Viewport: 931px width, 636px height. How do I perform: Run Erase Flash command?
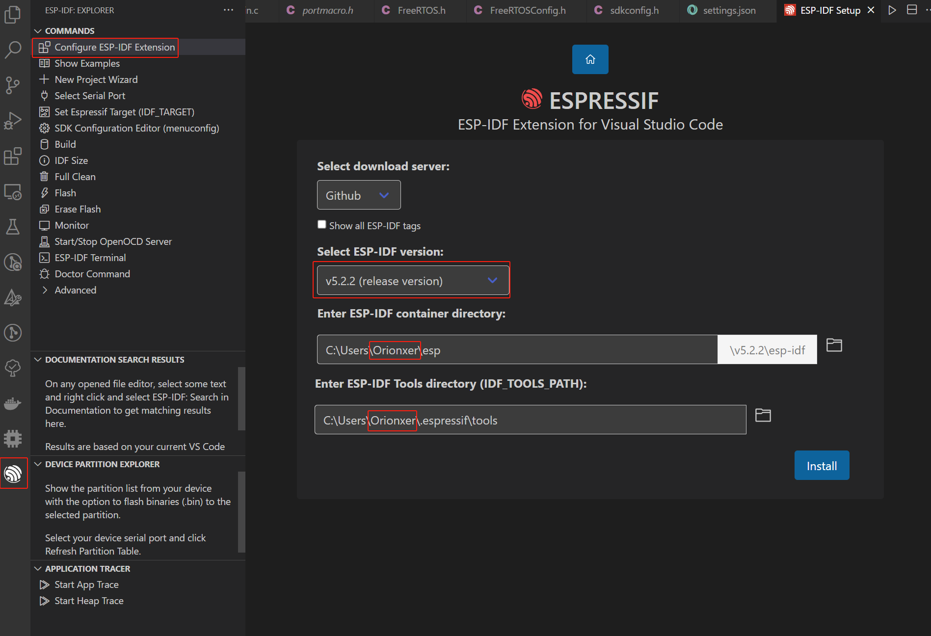pyautogui.click(x=138, y=209)
